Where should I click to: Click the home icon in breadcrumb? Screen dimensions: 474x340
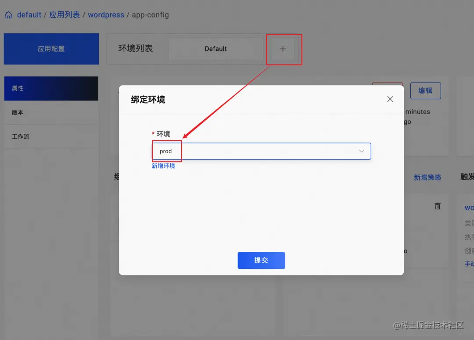(9, 15)
